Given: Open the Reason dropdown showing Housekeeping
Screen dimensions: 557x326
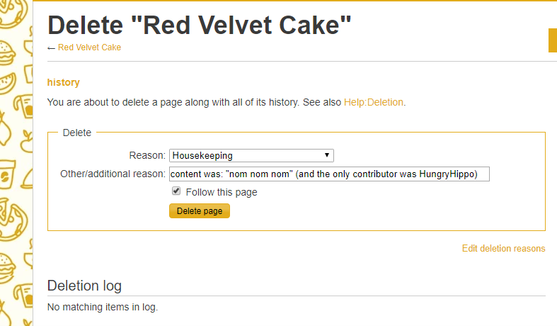Looking at the screenshot, I should click(251, 155).
